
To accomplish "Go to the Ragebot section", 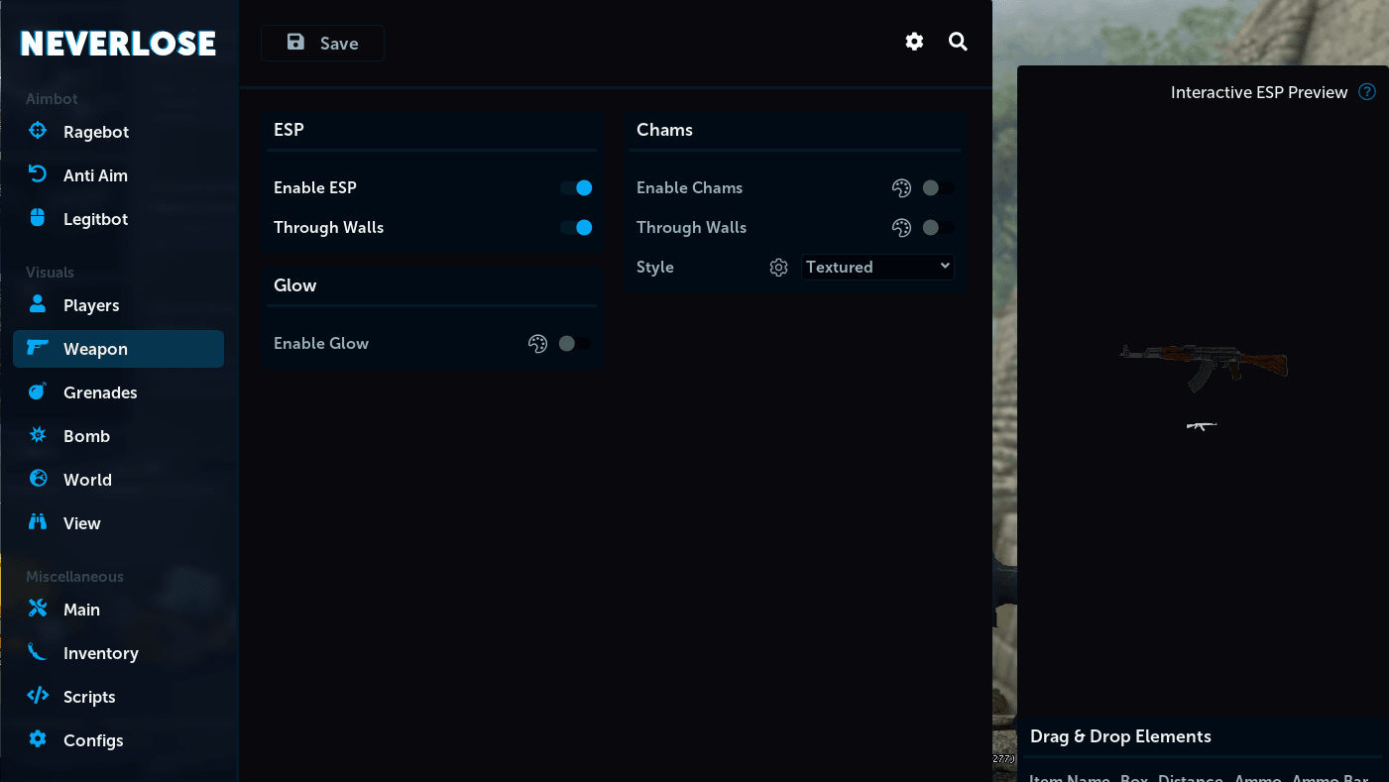I will coord(118,132).
